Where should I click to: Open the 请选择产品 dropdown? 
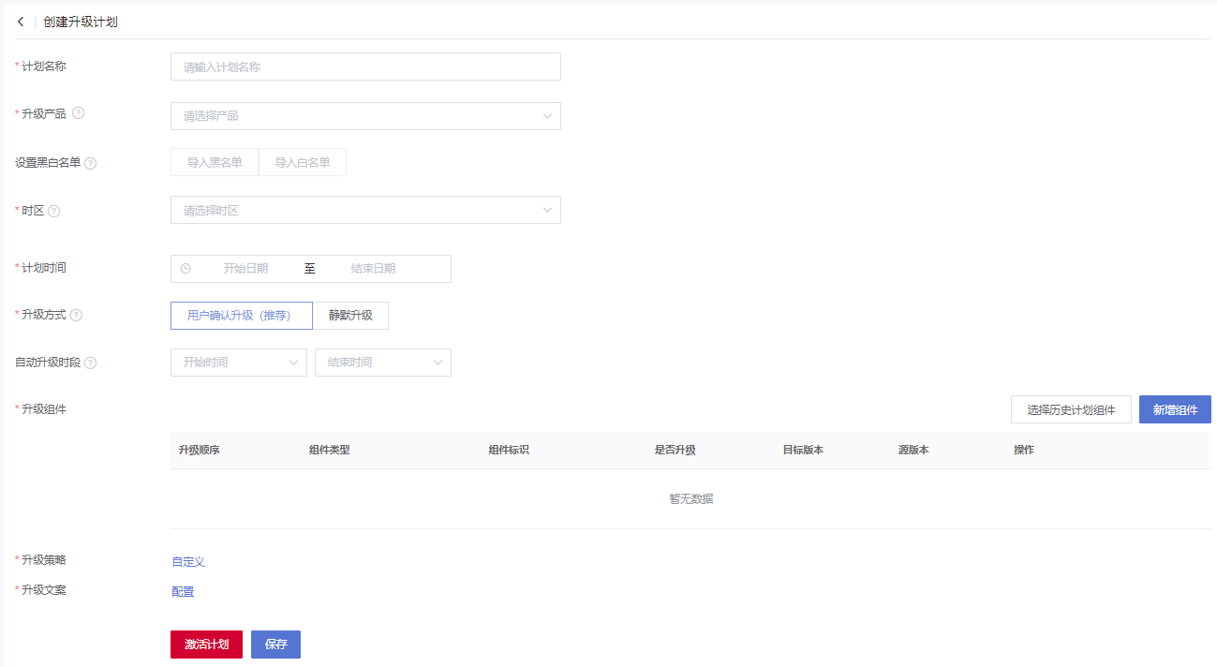coord(365,116)
